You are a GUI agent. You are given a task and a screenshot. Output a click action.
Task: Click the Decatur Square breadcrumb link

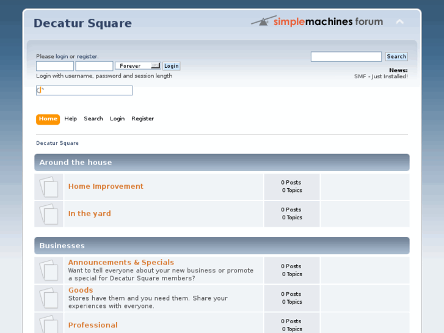click(57, 143)
